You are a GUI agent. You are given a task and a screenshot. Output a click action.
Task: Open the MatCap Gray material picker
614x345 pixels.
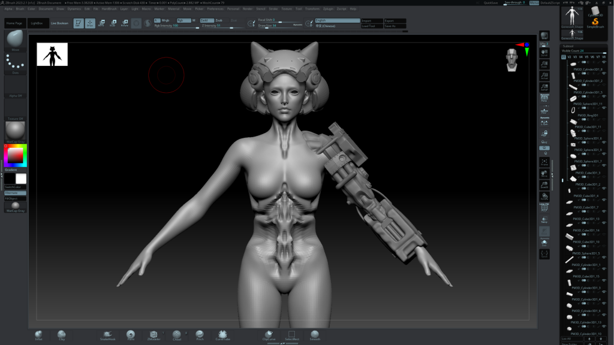15,130
